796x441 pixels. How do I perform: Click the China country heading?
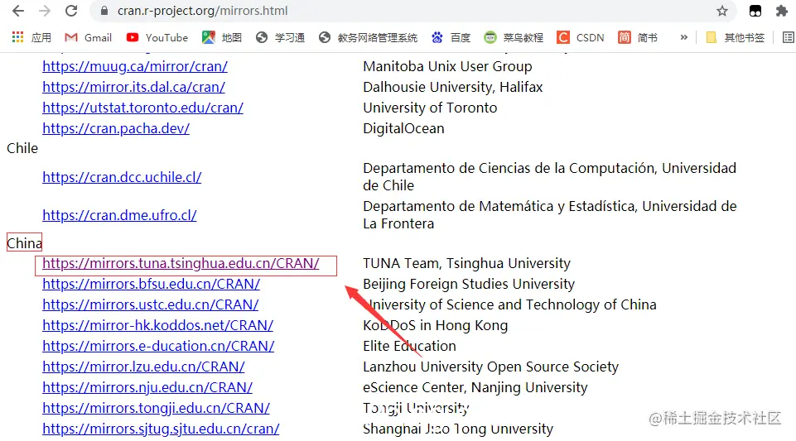(x=24, y=243)
